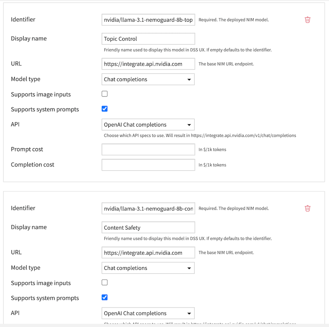
Task: Select the Display name field containing Topic Control
Action: [x=148, y=38]
